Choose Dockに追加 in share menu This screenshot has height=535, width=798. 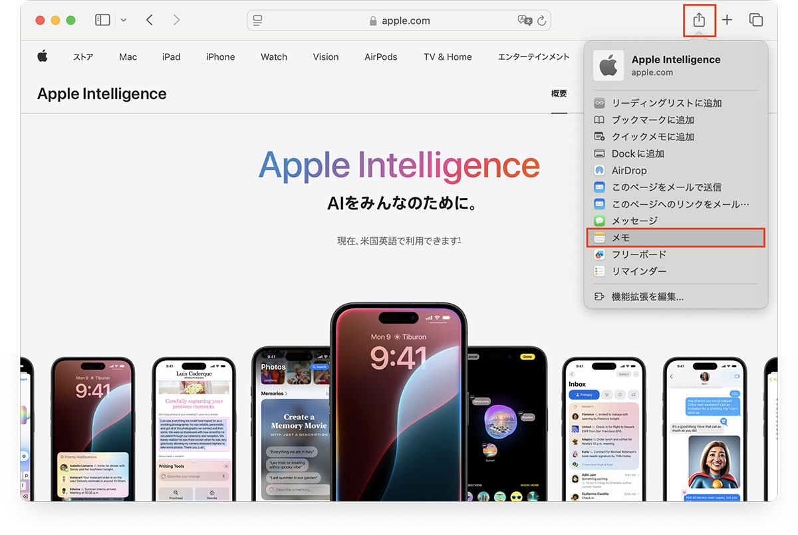click(676, 154)
